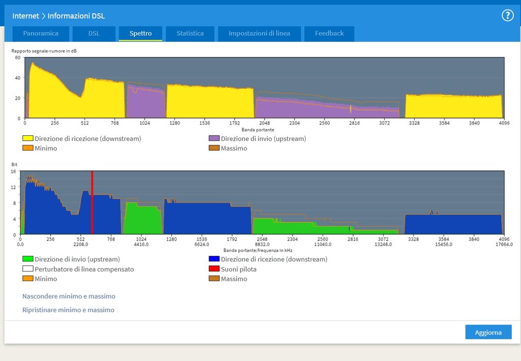This screenshot has width=521, height=361.
Task: Click the red pilot tone marker in bit chart
Action: pyautogui.click(x=92, y=202)
